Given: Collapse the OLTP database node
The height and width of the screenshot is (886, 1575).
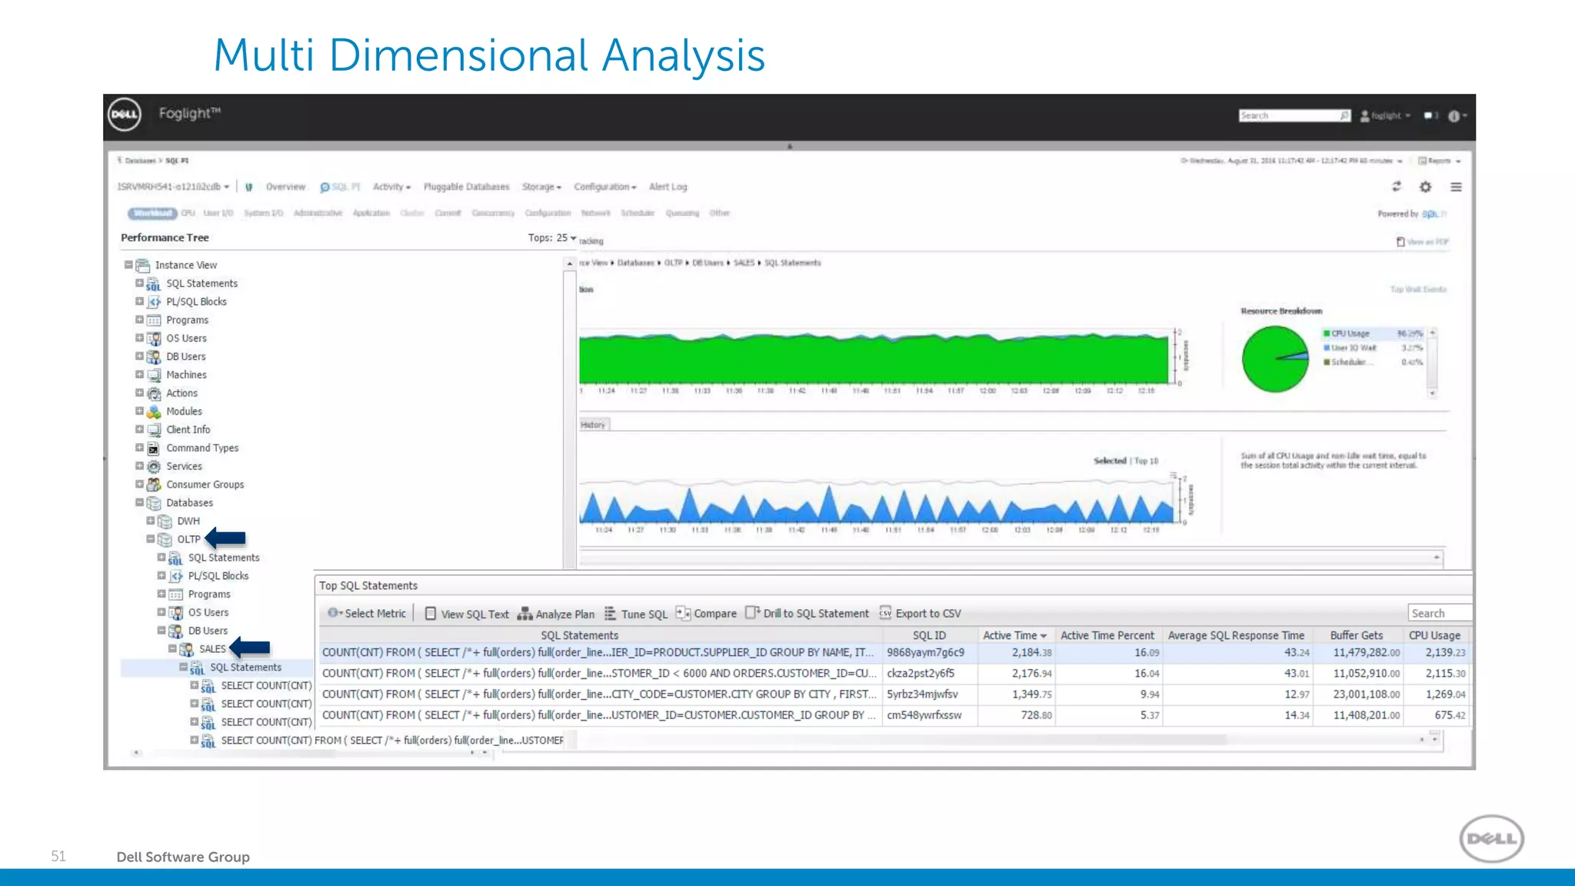Looking at the screenshot, I should (x=151, y=539).
